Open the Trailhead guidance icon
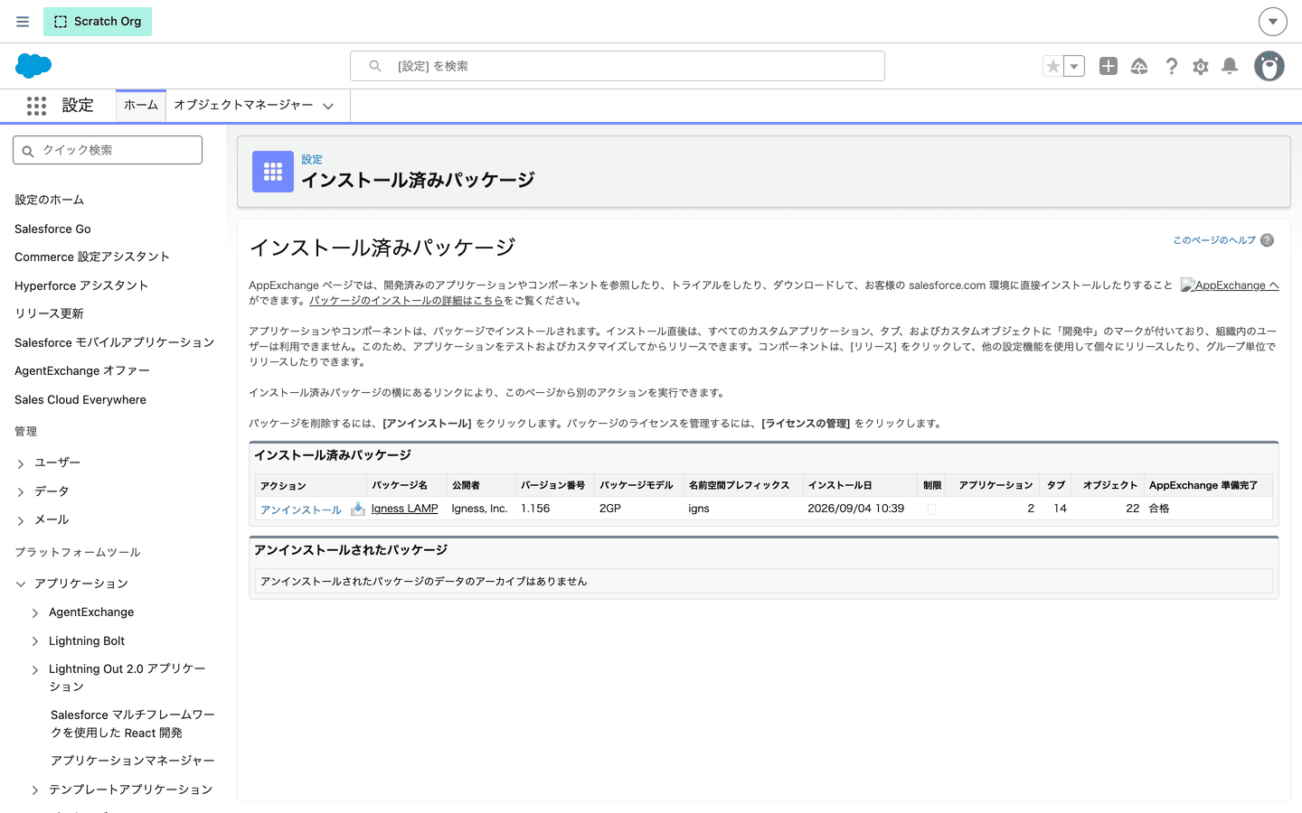 (x=1139, y=66)
